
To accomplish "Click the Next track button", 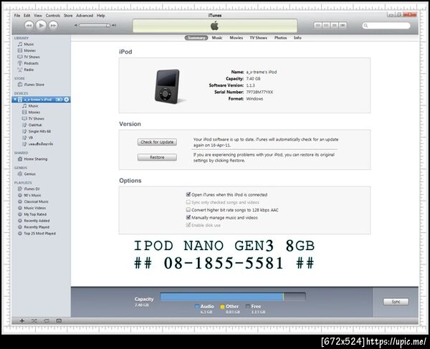I will (x=53, y=26).
